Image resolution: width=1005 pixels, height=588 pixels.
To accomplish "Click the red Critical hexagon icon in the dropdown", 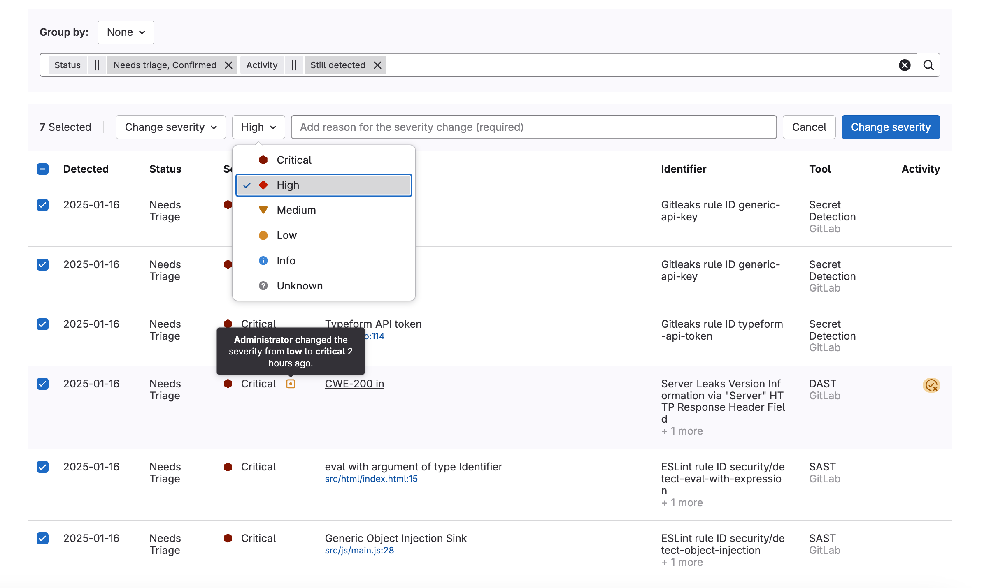I will pos(263,160).
